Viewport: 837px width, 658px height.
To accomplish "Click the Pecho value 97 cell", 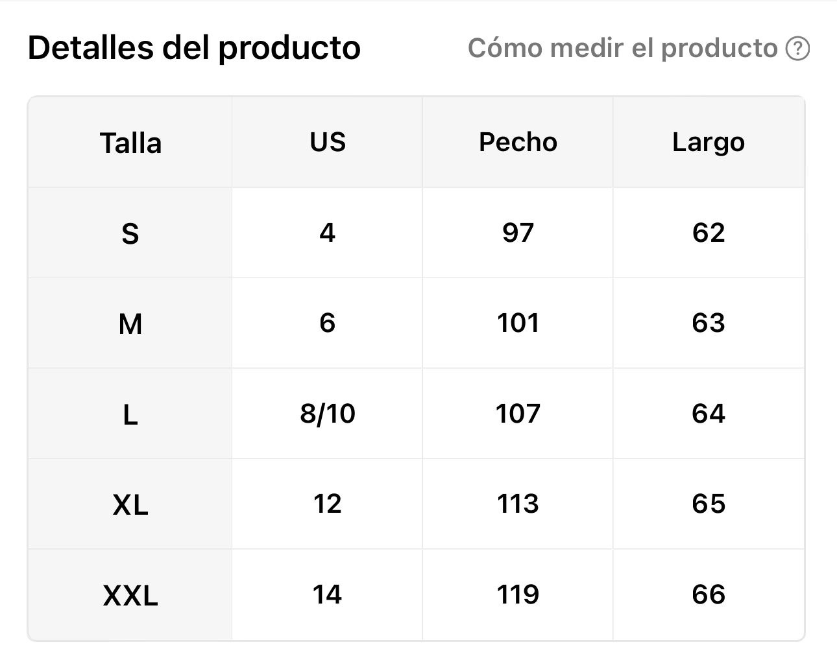I will point(518,233).
